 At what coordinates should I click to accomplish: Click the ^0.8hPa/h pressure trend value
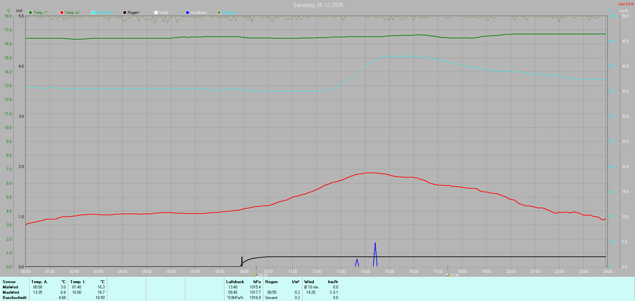pos(235,298)
